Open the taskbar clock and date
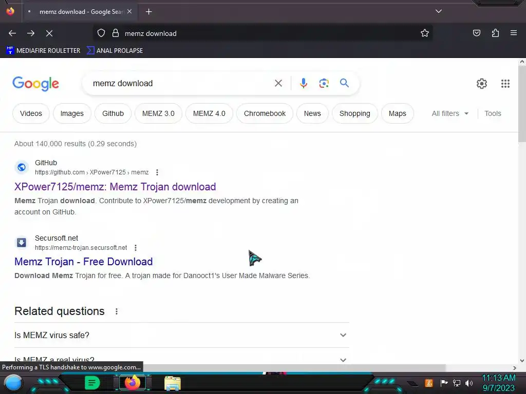This screenshot has width=526, height=394. 498,383
